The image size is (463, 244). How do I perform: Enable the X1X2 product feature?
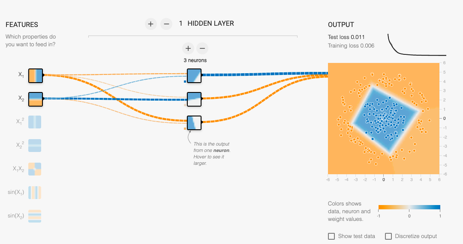pyautogui.click(x=35, y=169)
